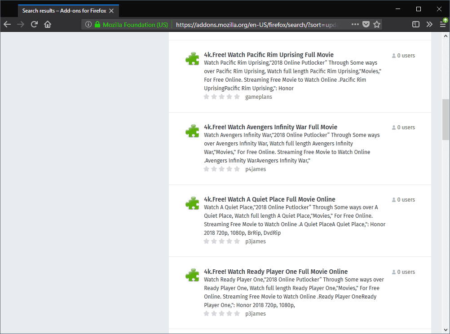This screenshot has width=450, height=334.
Task: Click the Pacific Rim Uprising add-on title
Action: tap(269, 54)
